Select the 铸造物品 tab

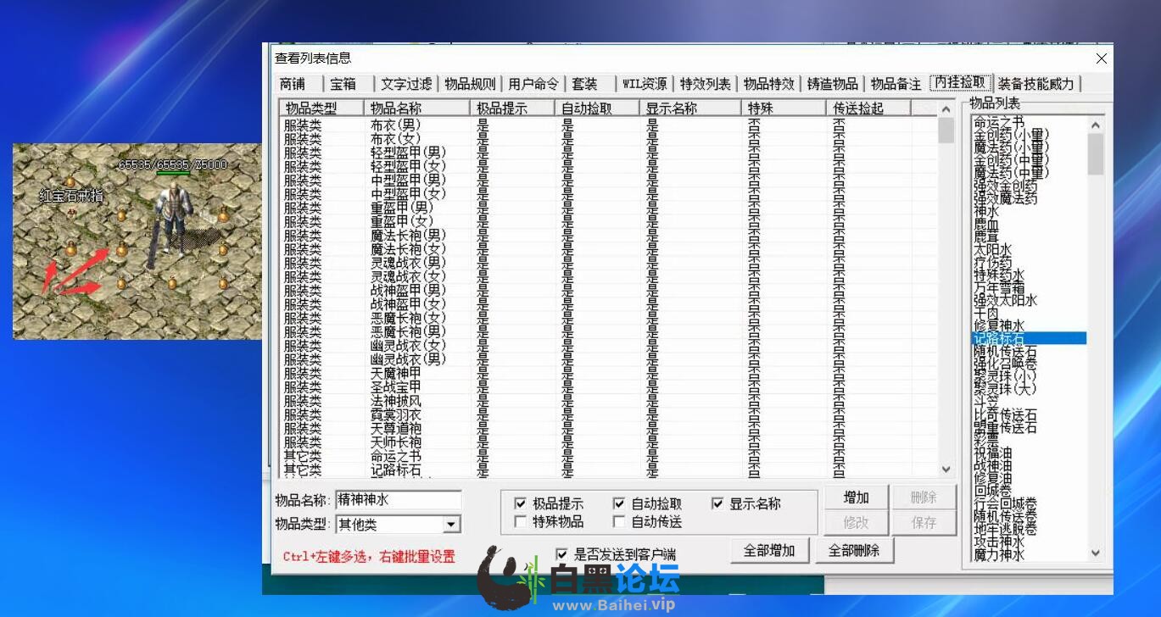[833, 84]
